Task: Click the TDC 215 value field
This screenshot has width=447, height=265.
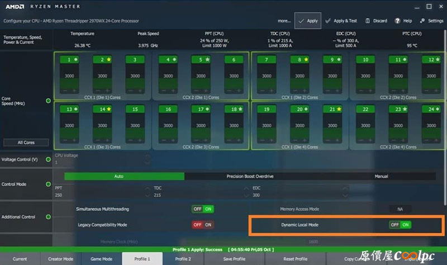Action: [158, 195]
